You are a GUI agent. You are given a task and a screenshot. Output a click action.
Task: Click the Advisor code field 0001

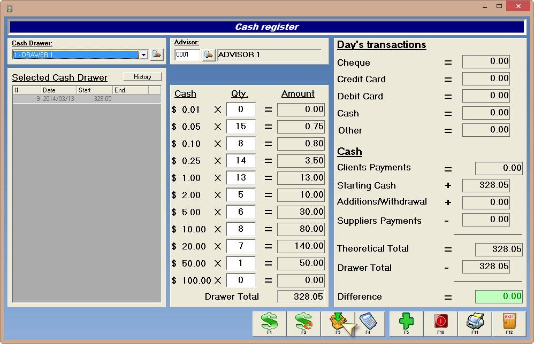(187, 55)
